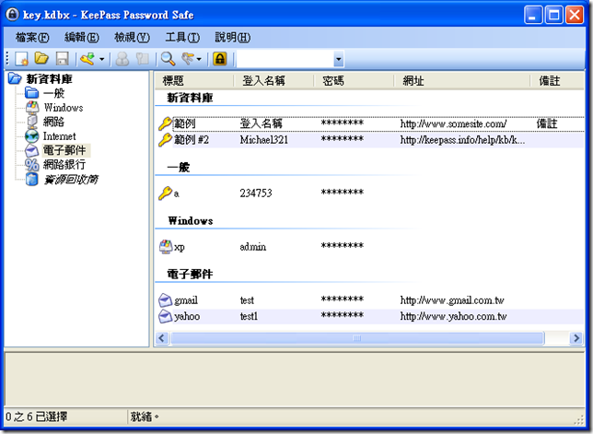593x434 pixels.
Task: Click the Copy Password toolbar icon
Action: (x=143, y=59)
